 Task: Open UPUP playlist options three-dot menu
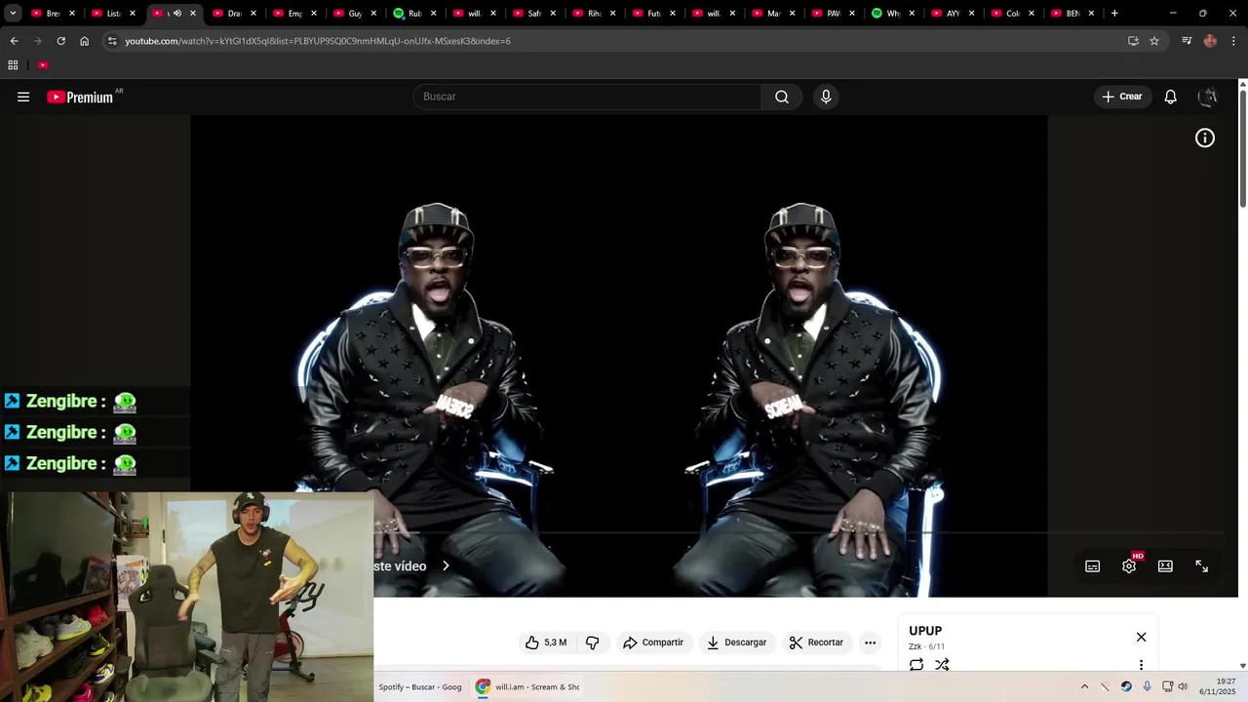1142,665
